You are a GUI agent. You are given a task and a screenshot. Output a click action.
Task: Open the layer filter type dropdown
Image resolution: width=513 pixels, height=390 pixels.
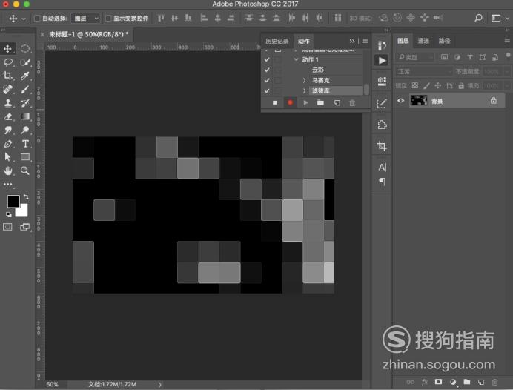(415, 58)
